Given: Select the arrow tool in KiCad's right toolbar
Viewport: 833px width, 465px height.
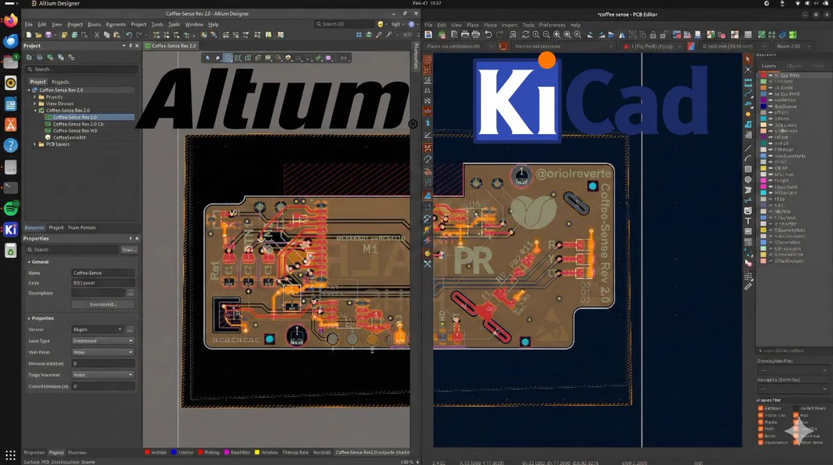Looking at the screenshot, I should [x=748, y=58].
